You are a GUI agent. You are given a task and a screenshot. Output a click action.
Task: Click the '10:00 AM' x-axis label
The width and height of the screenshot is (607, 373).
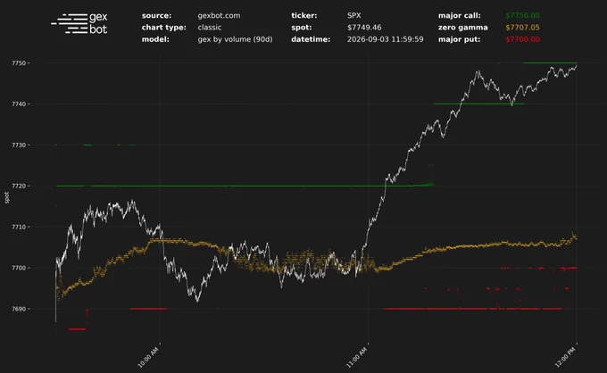148,358
